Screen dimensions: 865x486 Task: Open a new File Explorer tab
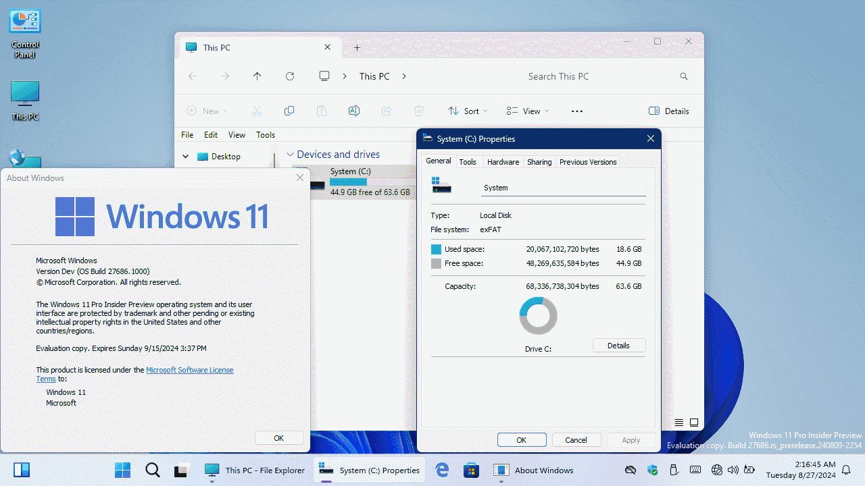pyautogui.click(x=357, y=47)
